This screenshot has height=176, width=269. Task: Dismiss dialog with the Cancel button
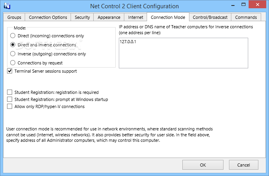coord(244,165)
